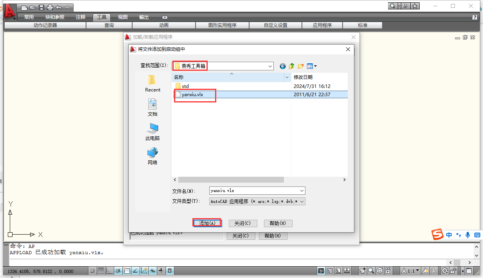The image size is (483, 278).
Task: Expand the 查找范围 folder dropdown
Action: click(x=270, y=66)
